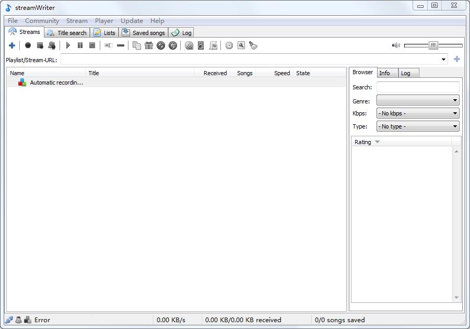Click the gift box wishlist icon
The width and height of the screenshot is (470, 329).
click(149, 45)
